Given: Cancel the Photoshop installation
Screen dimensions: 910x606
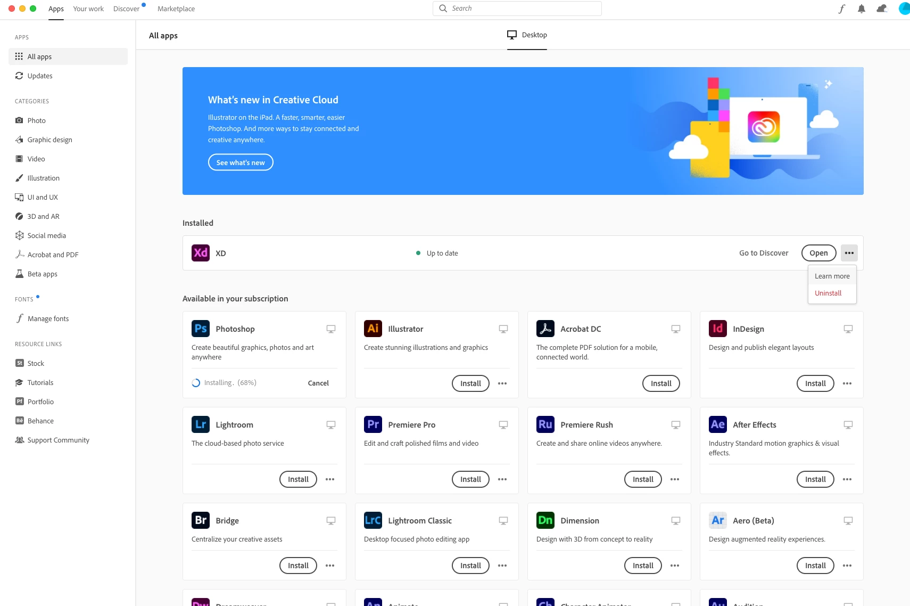Looking at the screenshot, I should pyautogui.click(x=318, y=383).
